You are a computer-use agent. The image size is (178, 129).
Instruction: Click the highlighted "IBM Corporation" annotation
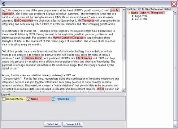pos(24,21)
